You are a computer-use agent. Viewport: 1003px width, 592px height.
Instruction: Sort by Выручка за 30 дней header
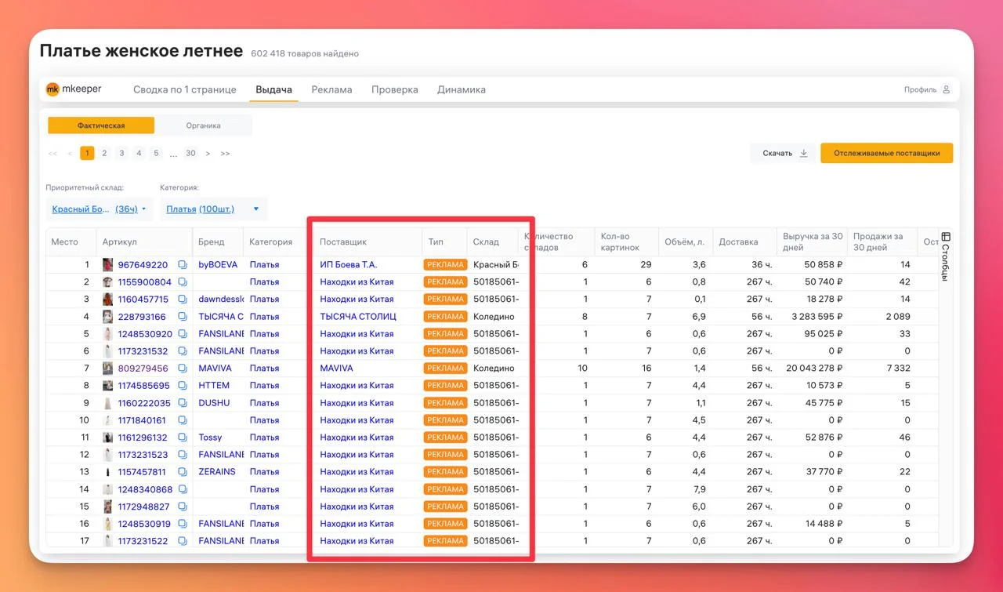[813, 242]
